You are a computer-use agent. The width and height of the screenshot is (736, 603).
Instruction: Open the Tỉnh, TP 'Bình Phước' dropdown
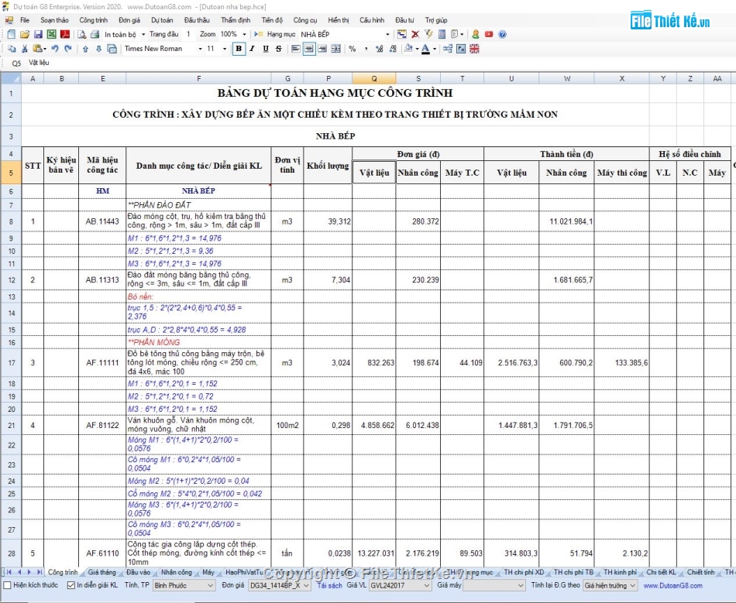coord(184,586)
